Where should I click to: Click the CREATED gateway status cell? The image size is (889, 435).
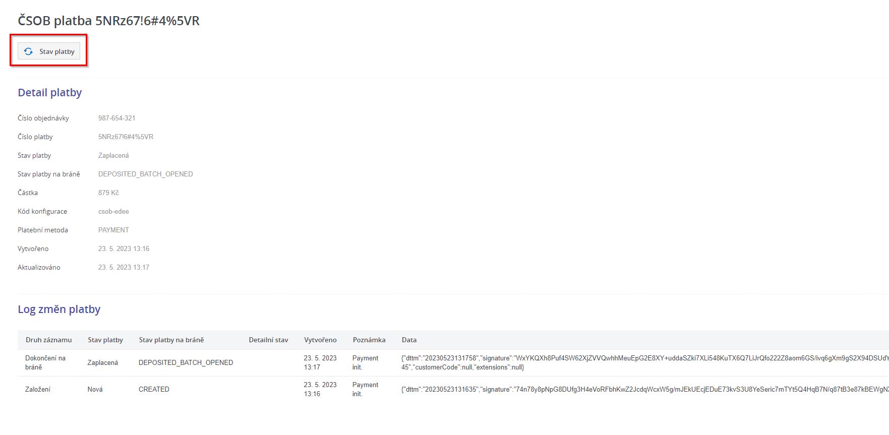point(154,389)
